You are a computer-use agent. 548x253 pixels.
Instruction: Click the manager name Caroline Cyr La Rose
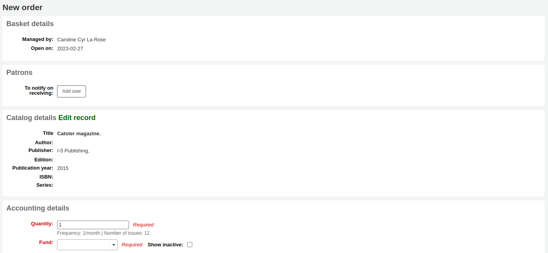pos(81,39)
